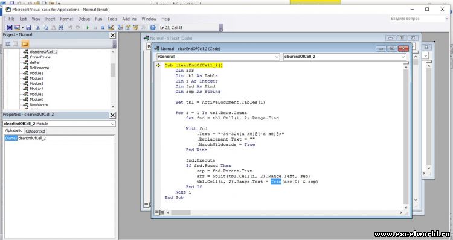Open the File menu
Viewport: 453px width, 240px height.
(11, 19)
